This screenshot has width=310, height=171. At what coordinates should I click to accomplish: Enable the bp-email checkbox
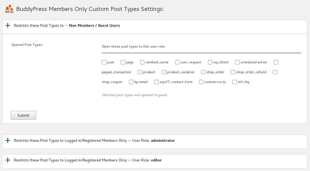(x=131, y=82)
